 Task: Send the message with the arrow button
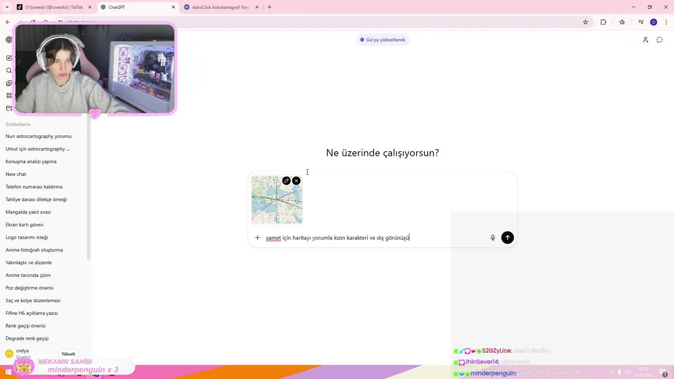coord(508,237)
